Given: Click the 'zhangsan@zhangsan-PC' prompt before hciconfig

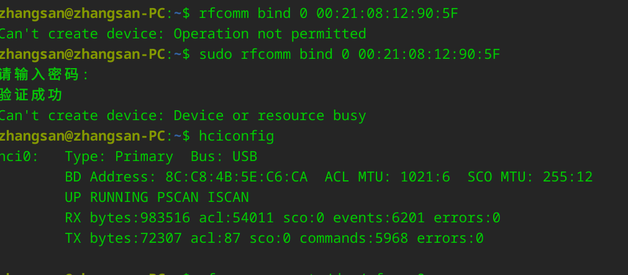Looking at the screenshot, I should tap(83, 136).
